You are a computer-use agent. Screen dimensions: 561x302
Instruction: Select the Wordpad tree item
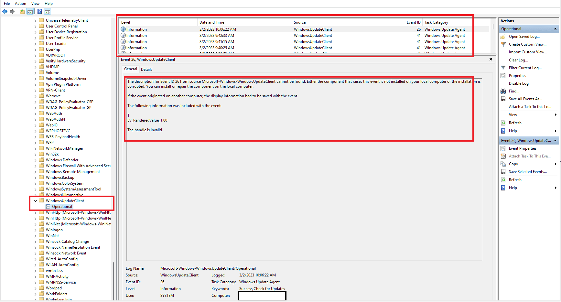[x=54, y=288]
